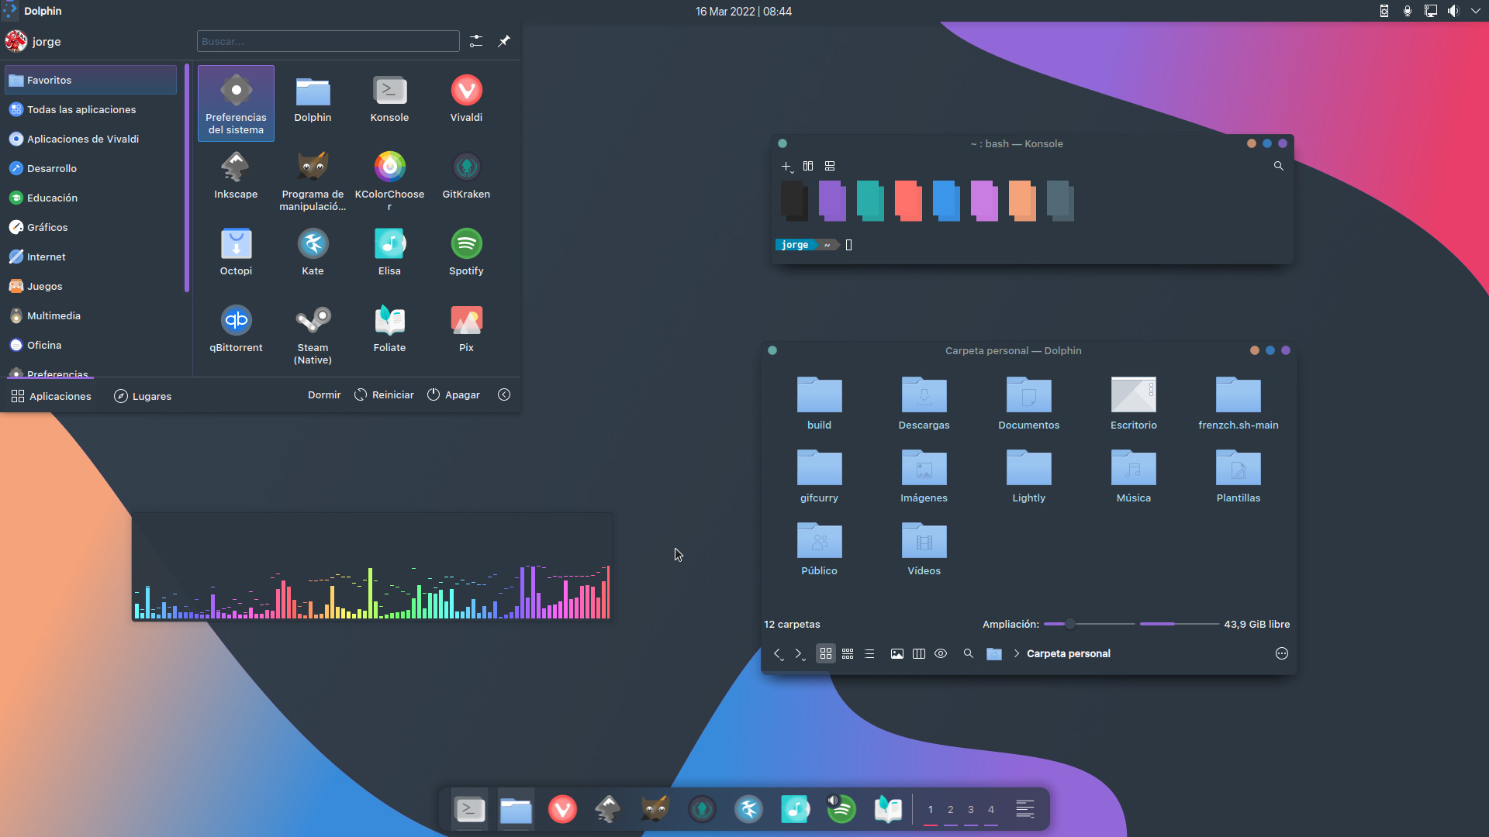Viewport: 1489px width, 837px height.
Task: Click the Reiniciar button
Action: pyautogui.click(x=384, y=394)
